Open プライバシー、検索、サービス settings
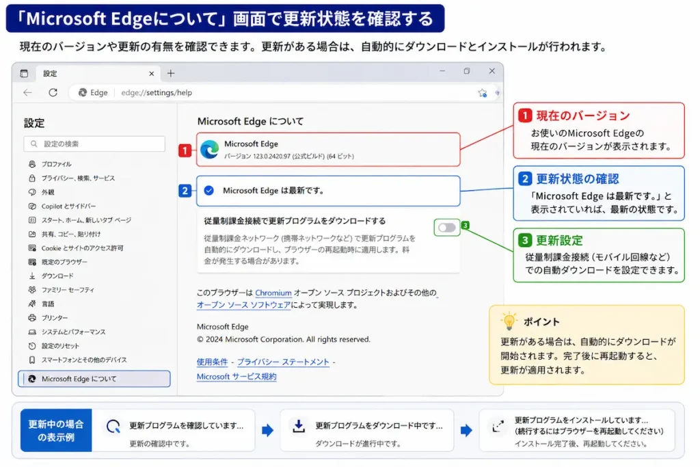Viewport: 700px width, 467px height. [78, 178]
